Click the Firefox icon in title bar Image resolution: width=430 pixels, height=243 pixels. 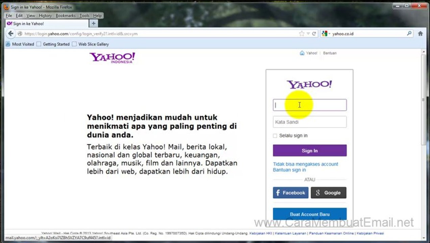coord(6,7)
